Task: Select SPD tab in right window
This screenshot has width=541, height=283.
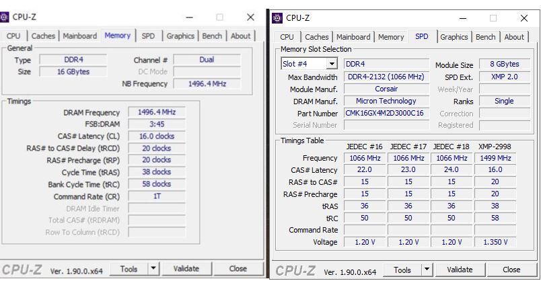Action: click(x=422, y=36)
